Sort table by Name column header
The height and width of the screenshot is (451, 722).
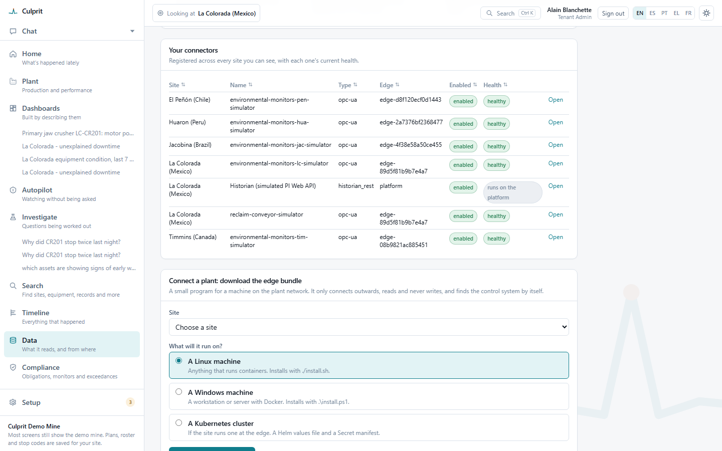click(241, 85)
